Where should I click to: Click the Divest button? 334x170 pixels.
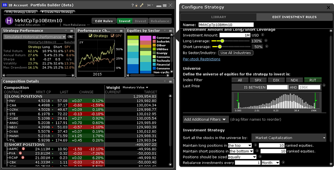(140, 21)
